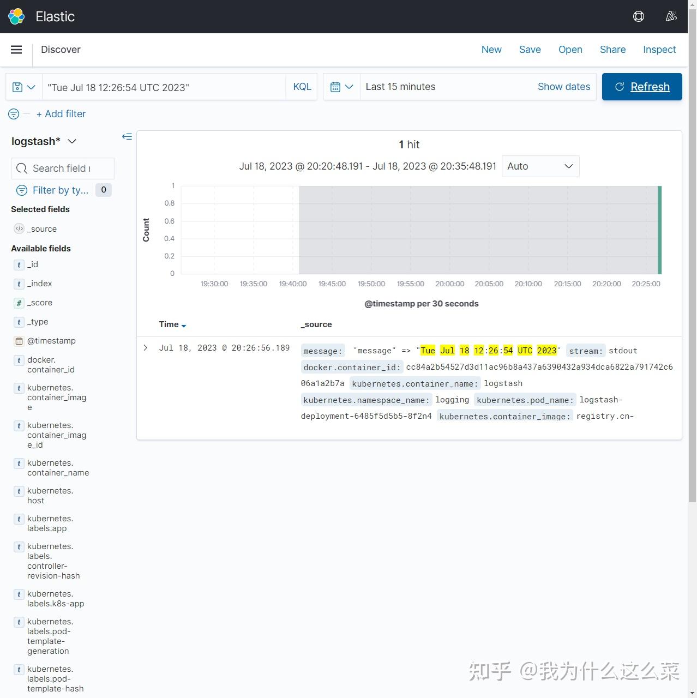Image resolution: width=697 pixels, height=698 pixels.
Task: Click the newsfeed party-popper icon top right
Action: pos(671,16)
